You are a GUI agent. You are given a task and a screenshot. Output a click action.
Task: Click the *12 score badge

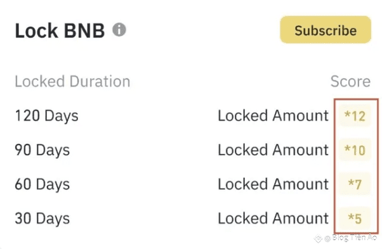pyautogui.click(x=355, y=116)
